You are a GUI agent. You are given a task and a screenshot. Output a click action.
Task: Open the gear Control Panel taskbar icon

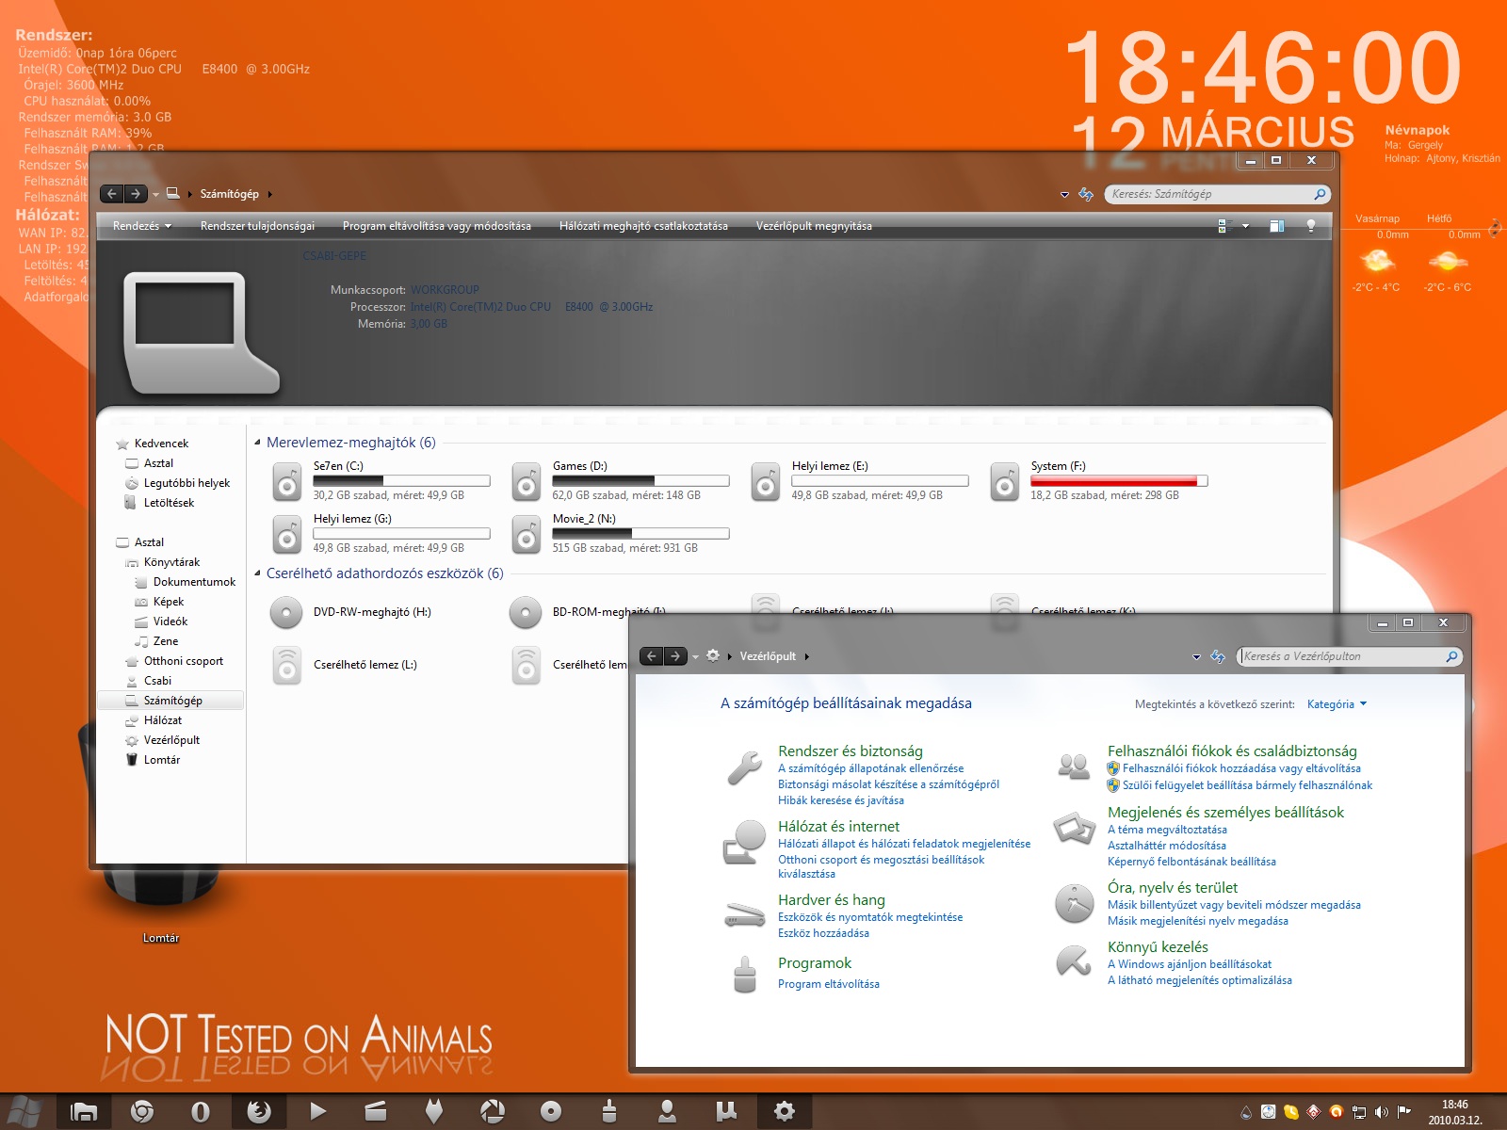(784, 1112)
